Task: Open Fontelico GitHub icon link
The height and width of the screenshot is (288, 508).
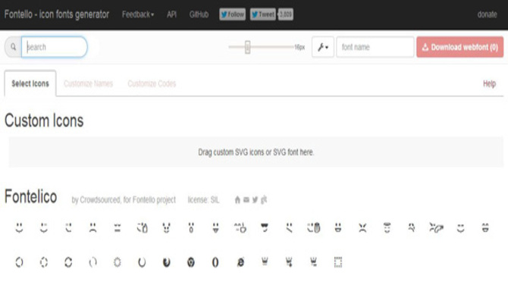Action: point(264,200)
